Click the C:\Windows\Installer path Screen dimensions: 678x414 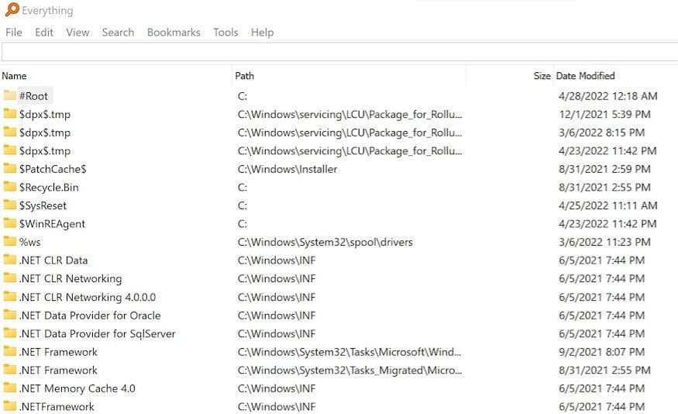point(287,169)
